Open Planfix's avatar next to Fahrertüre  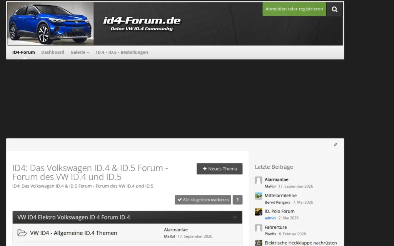point(258,228)
